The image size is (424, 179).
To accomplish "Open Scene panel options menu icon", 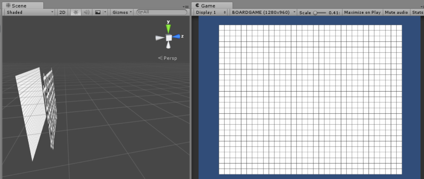I will [x=186, y=6].
